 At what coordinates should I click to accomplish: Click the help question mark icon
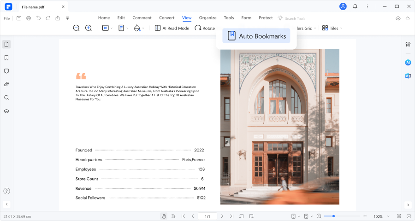click(x=6, y=191)
